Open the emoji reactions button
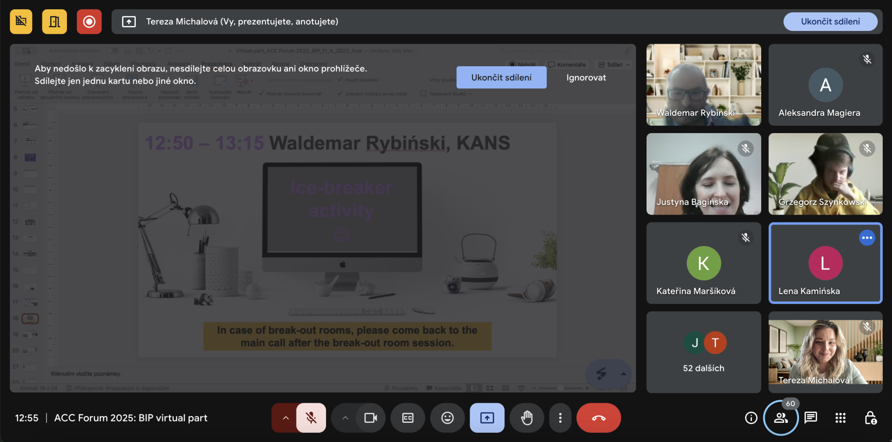This screenshot has height=442, width=892. click(447, 418)
